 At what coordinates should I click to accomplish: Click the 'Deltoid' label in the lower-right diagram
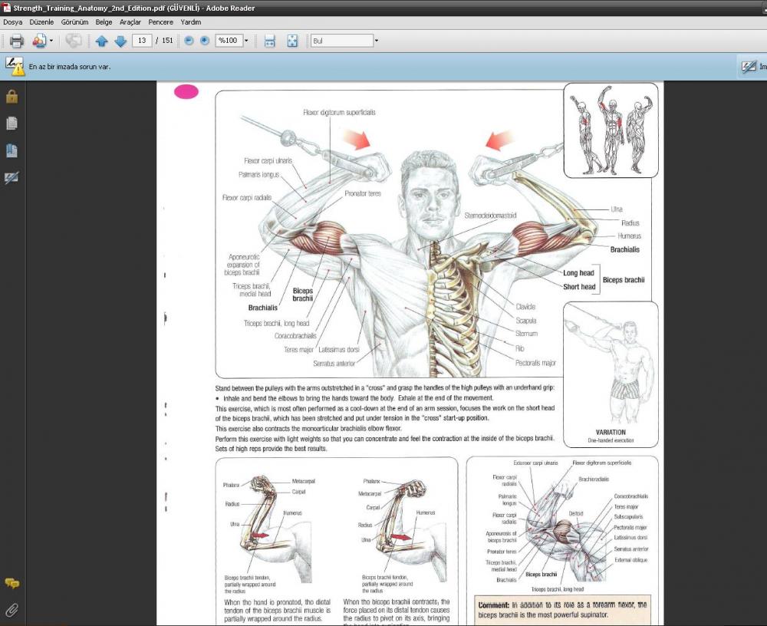click(576, 513)
